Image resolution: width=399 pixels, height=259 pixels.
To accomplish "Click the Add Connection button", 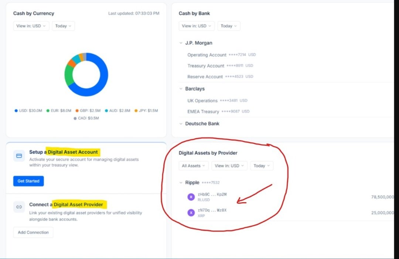I will 33,232.
